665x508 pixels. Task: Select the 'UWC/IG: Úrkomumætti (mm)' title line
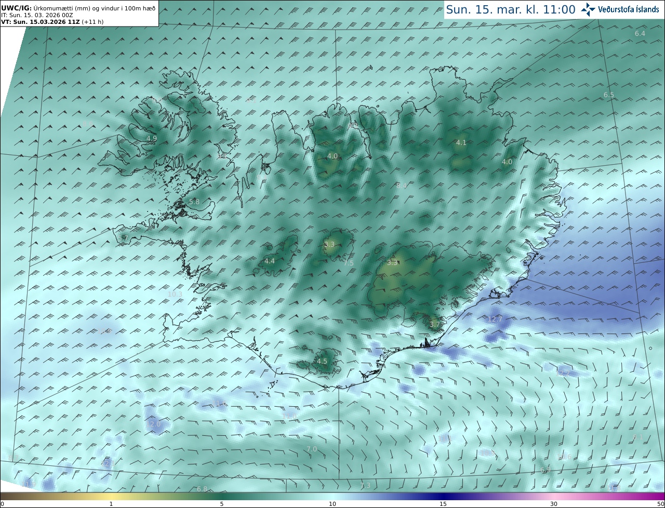(x=78, y=8)
